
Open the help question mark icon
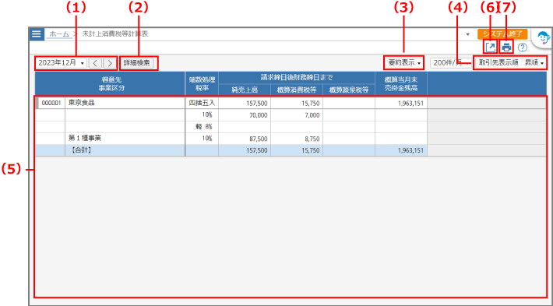(x=523, y=47)
